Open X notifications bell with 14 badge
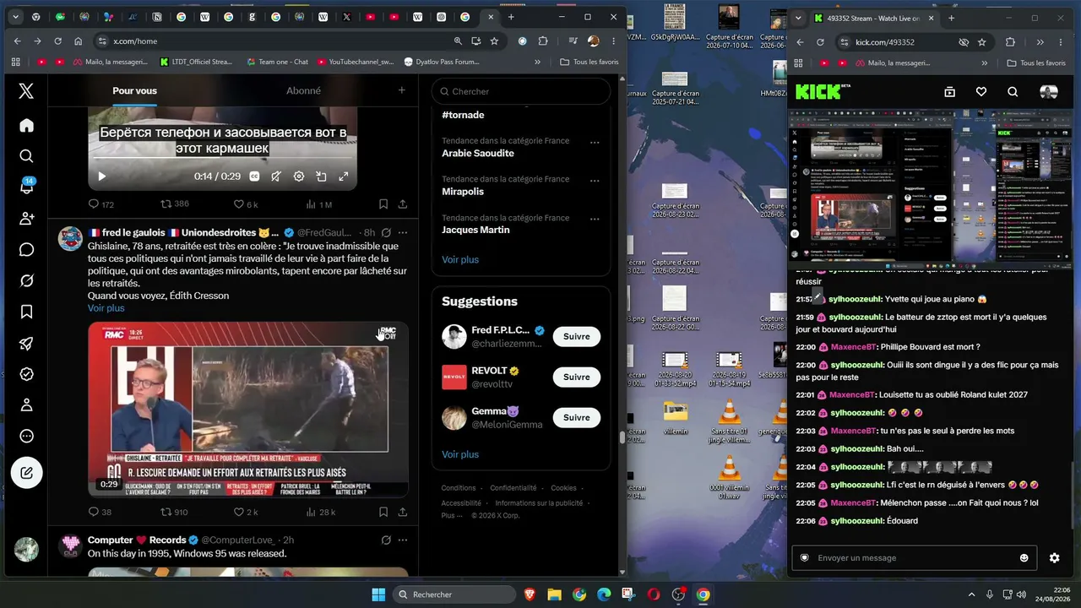1081x608 pixels. (26, 187)
